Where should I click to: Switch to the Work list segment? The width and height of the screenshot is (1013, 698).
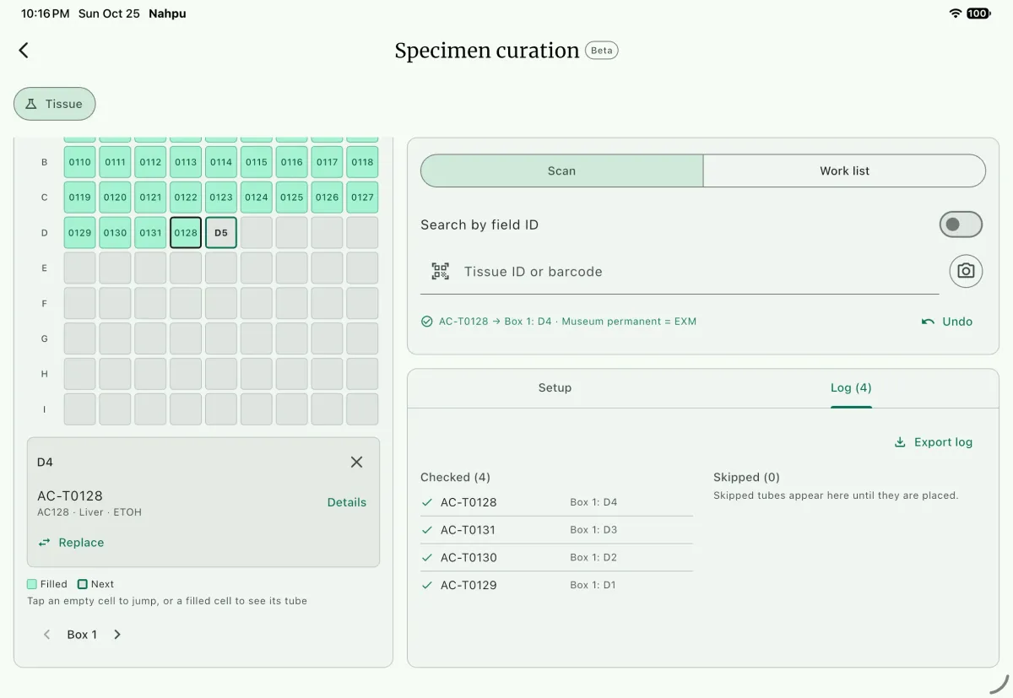click(x=844, y=170)
